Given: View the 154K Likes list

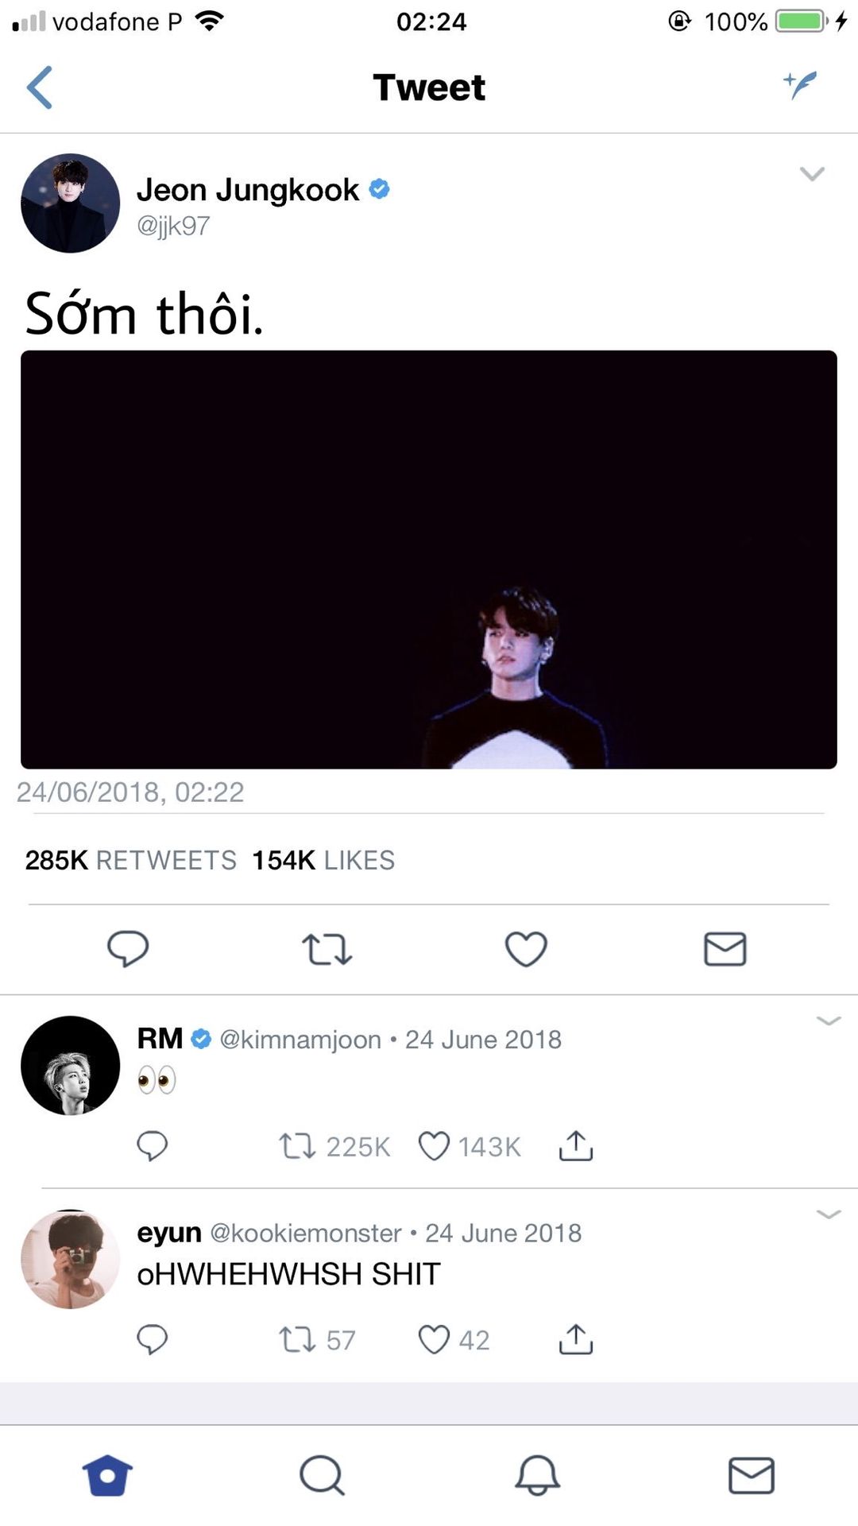Looking at the screenshot, I should (323, 860).
